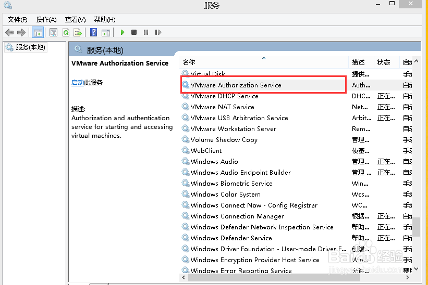
Task: Click gear icon beside Windows Defender Service
Action: (x=186, y=238)
